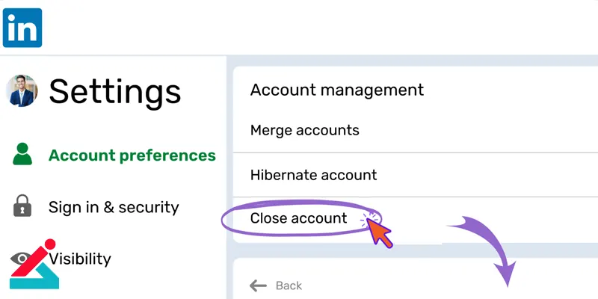
Task: Click the eye icon beside Visibility
Action: (x=20, y=259)
